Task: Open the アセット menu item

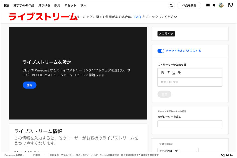Action: [70, 6]
